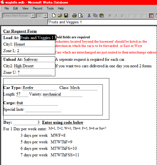Click the 'A seperate request is required' note
Screen dimensions: 157x165
pyautogui.click(x=90, y=59)
